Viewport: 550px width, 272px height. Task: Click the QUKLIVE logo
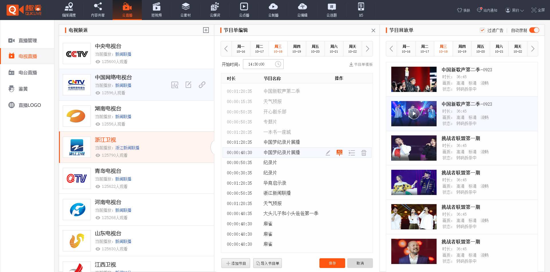point(24,10)
